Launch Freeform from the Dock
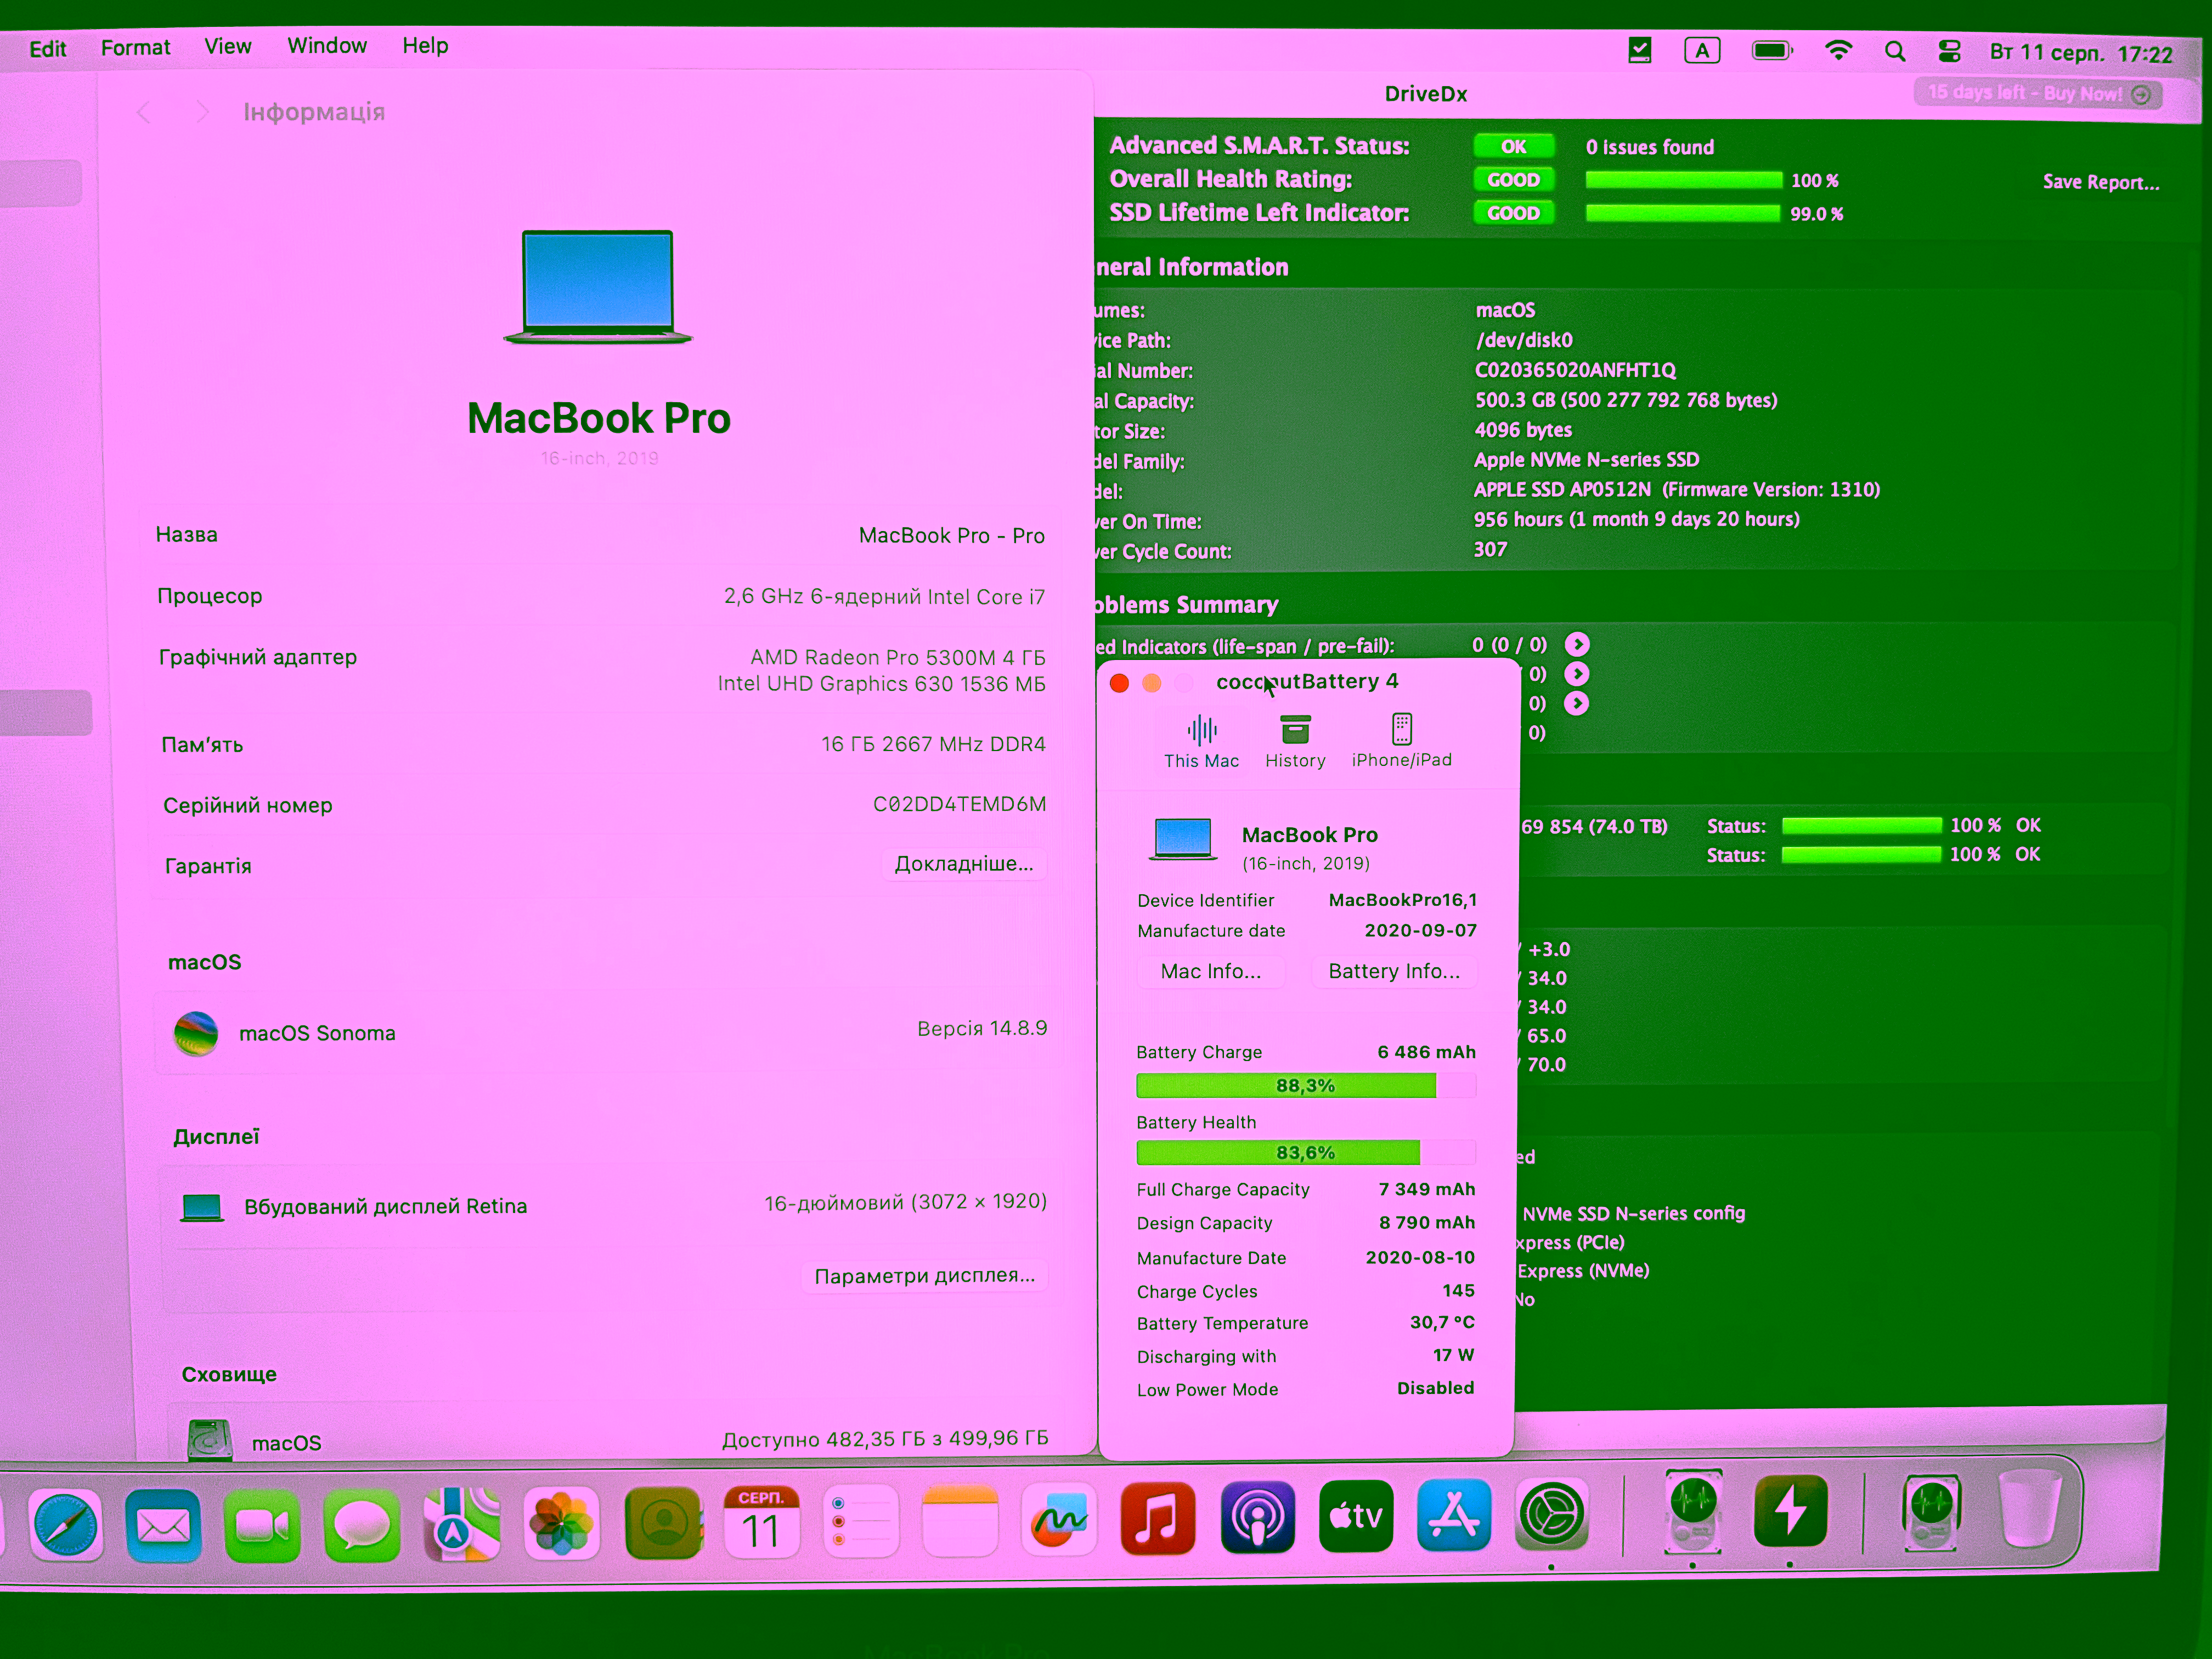This screenshot has height=1659, width=2212. [1059, 1519]
